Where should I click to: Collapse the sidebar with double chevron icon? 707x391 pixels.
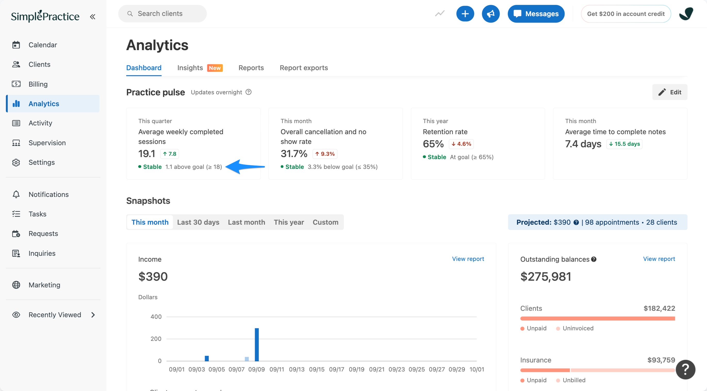(x=92, y=17)
